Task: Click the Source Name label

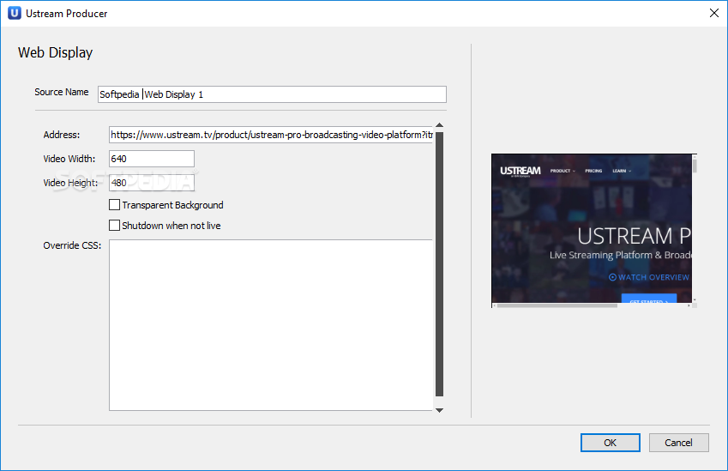Action: [x=61, y=92]
